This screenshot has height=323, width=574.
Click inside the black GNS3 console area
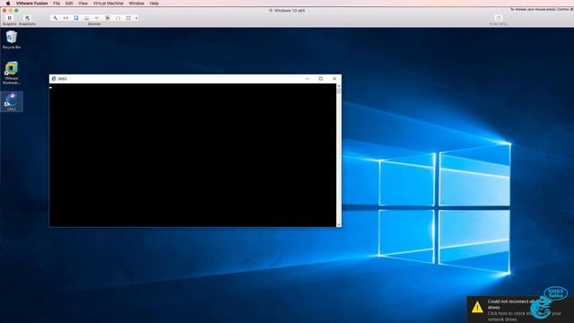pos(193,155)
